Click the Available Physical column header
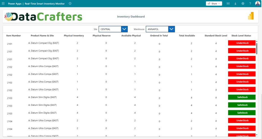Image resolution: width=262 pixels, height=139 pixels. click(x=131, y=36)
